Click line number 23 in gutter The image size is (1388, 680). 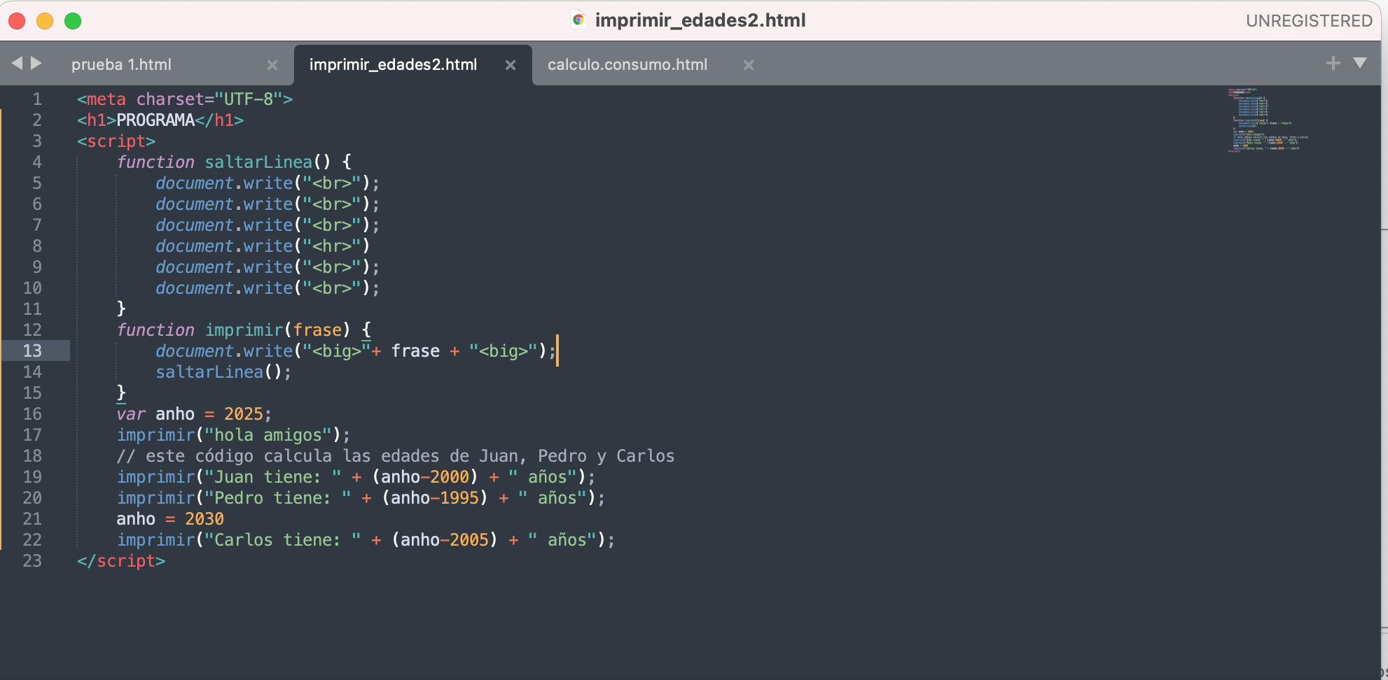click(x=32, y=560)
